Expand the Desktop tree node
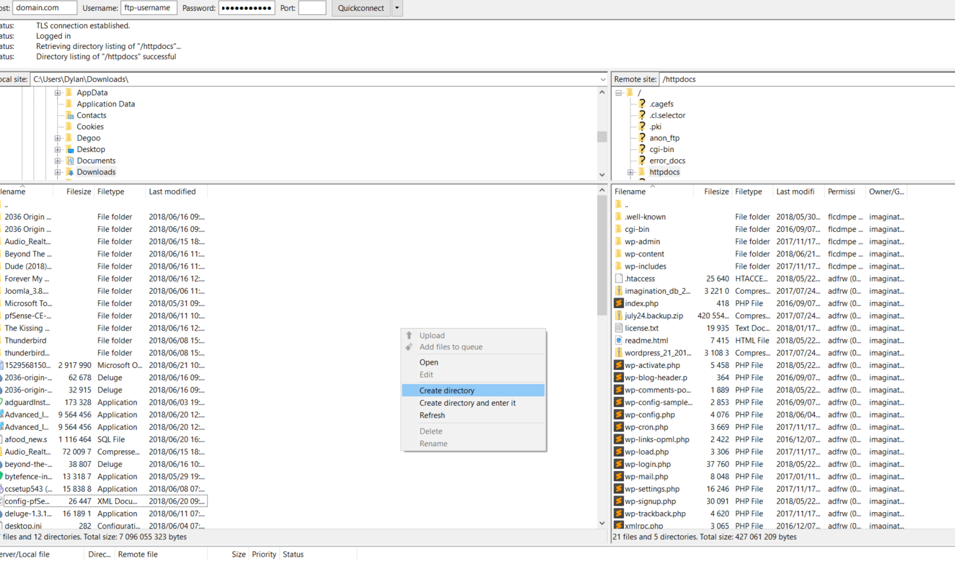Viewport: 955px width, 565px height. click(57, 149)
